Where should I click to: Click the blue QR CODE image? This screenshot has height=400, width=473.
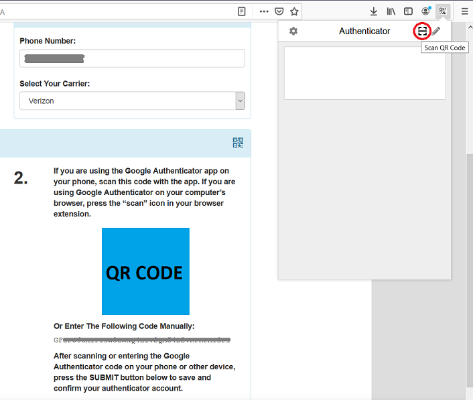coord(145,271)
